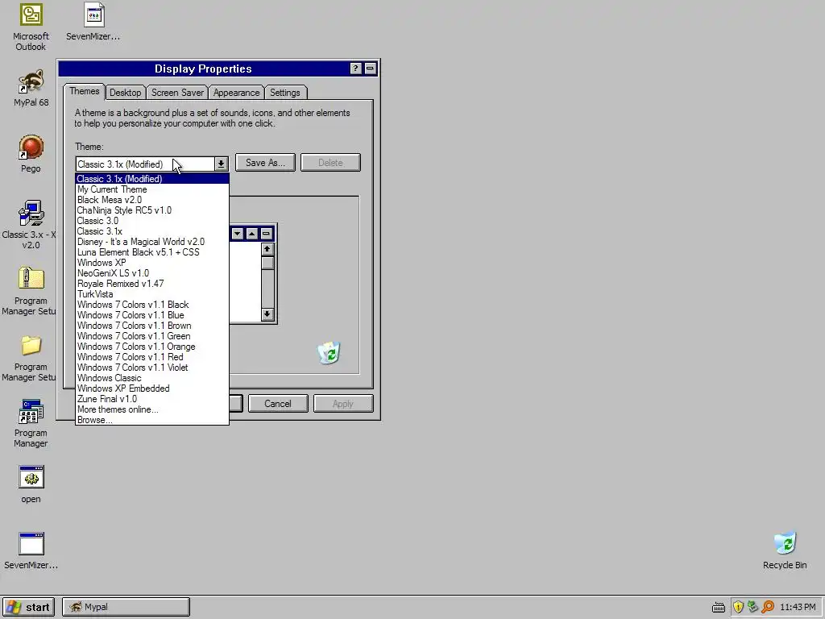Collapse the Theme dropdown arrow
This screenshot has width=825, height=619.
[221, 164]
